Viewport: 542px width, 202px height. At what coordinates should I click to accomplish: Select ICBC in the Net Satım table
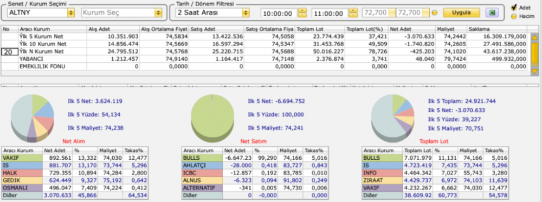255,173
